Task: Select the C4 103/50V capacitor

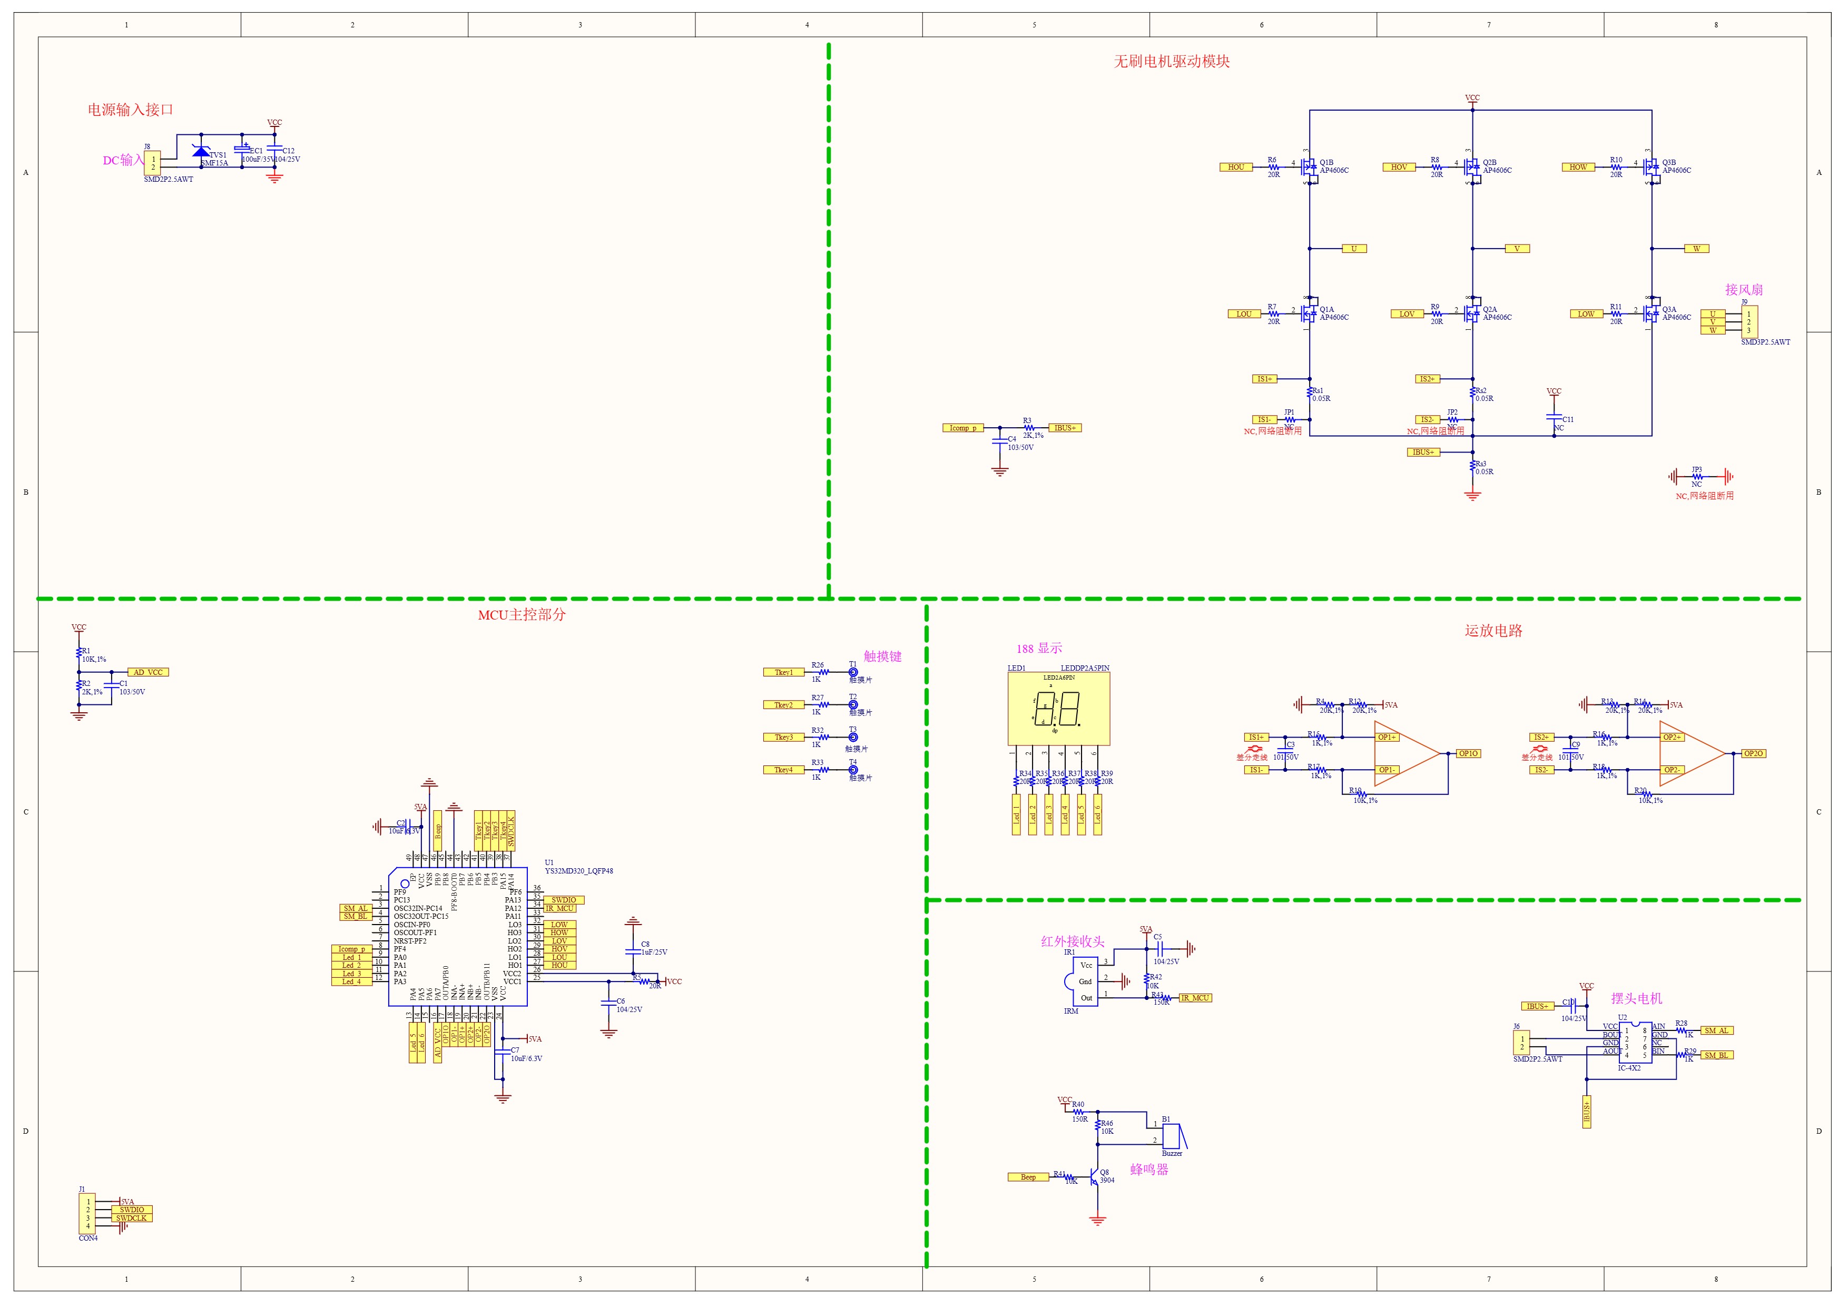Action: tap(1000, 442)
